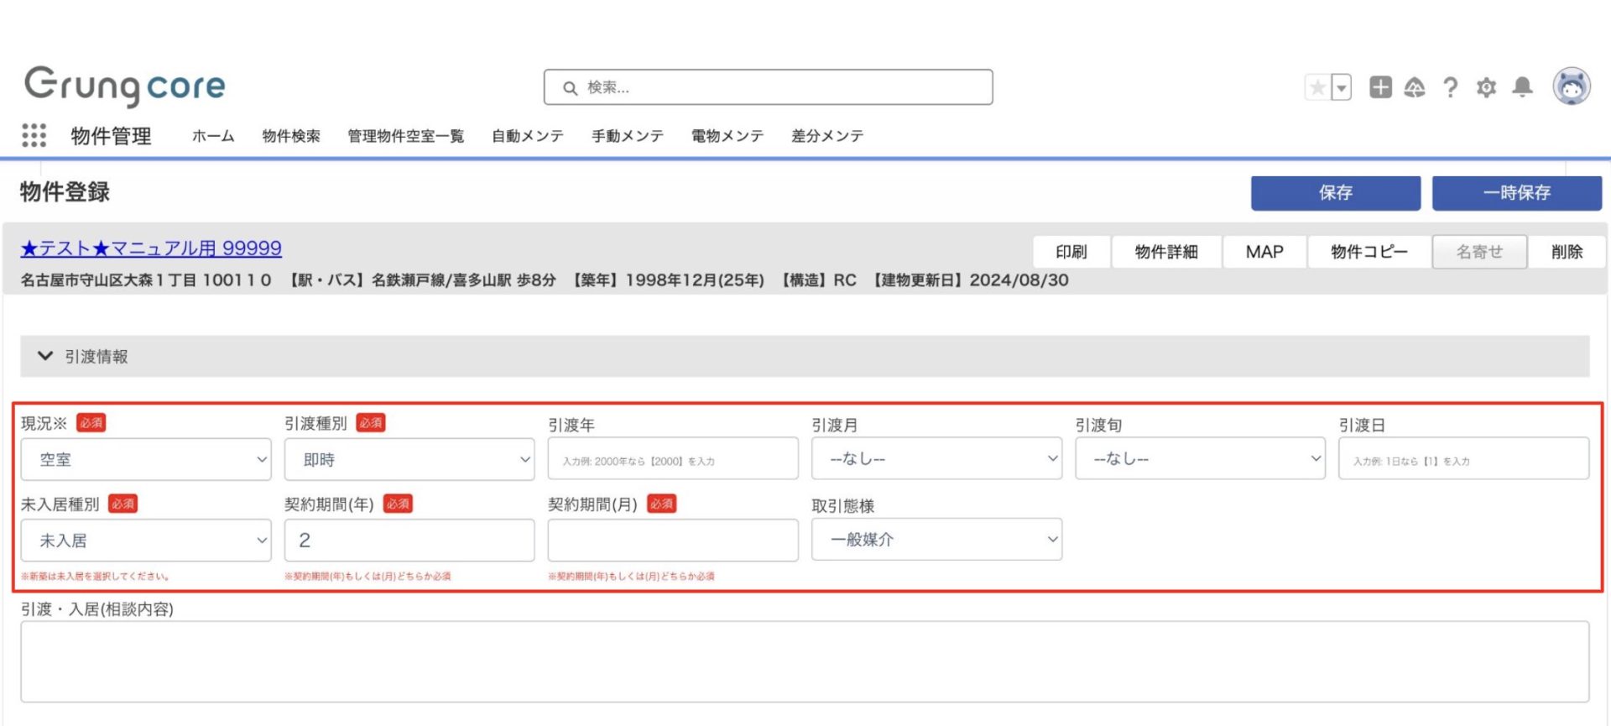Image resolution: width=1611 pixels, height=726 pixels.
Task: Open the help question mark icon
Action: pyautogui.click(x=1450, y=87)
